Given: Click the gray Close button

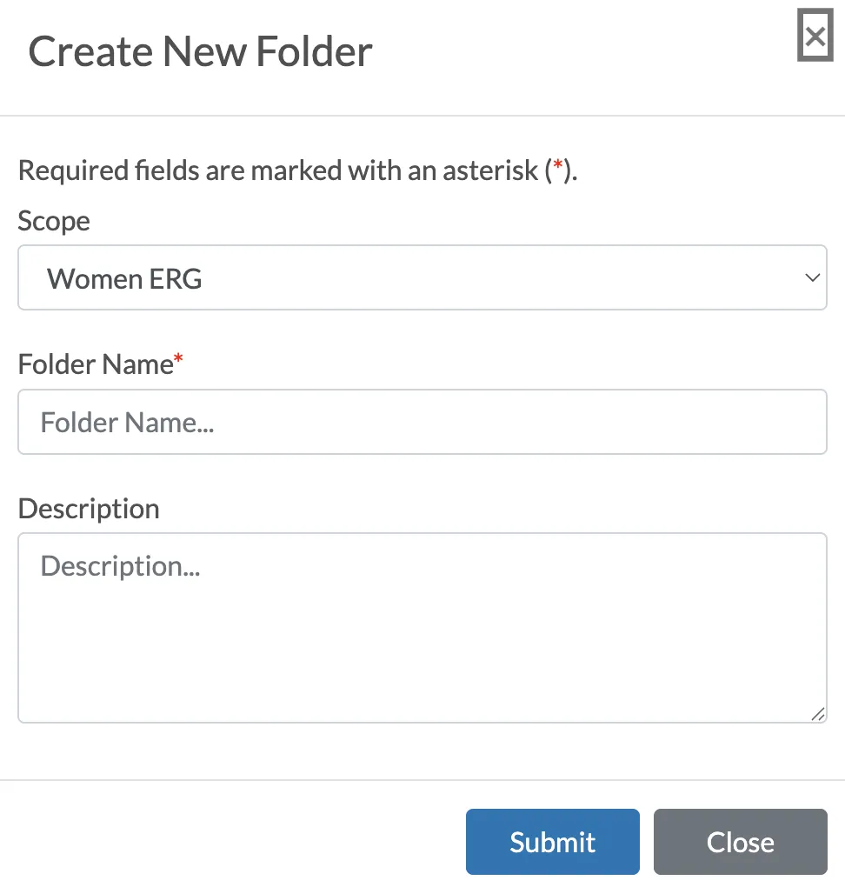Looking at the screenshot, I should click(x=740, y=842).
